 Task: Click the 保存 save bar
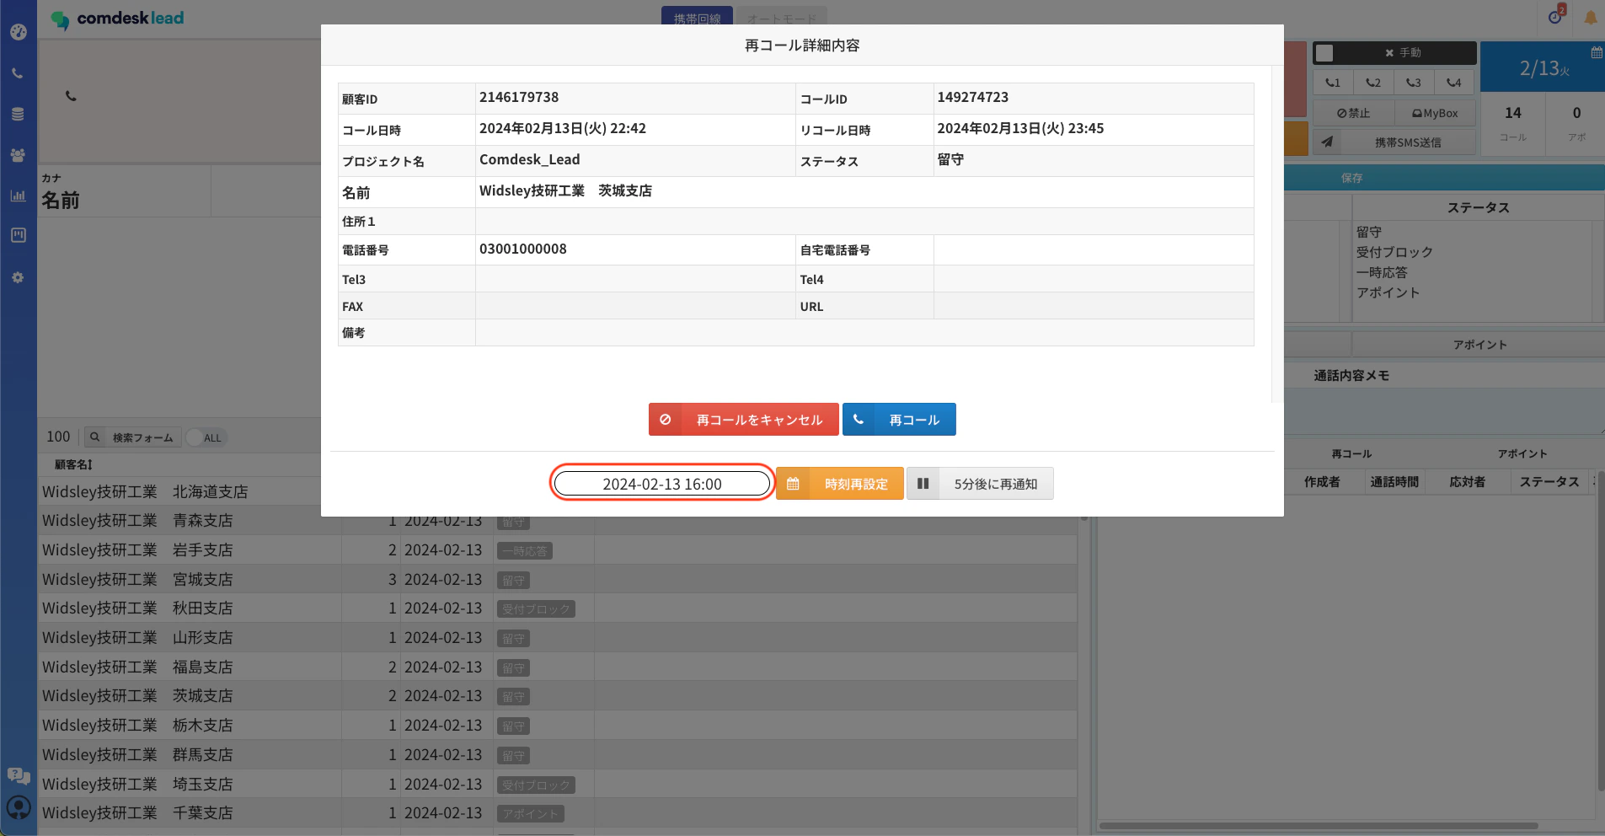tap(1444, 178)
